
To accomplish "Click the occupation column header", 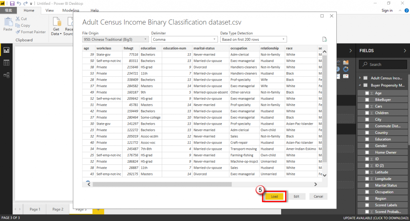I will tap(244, 48).
